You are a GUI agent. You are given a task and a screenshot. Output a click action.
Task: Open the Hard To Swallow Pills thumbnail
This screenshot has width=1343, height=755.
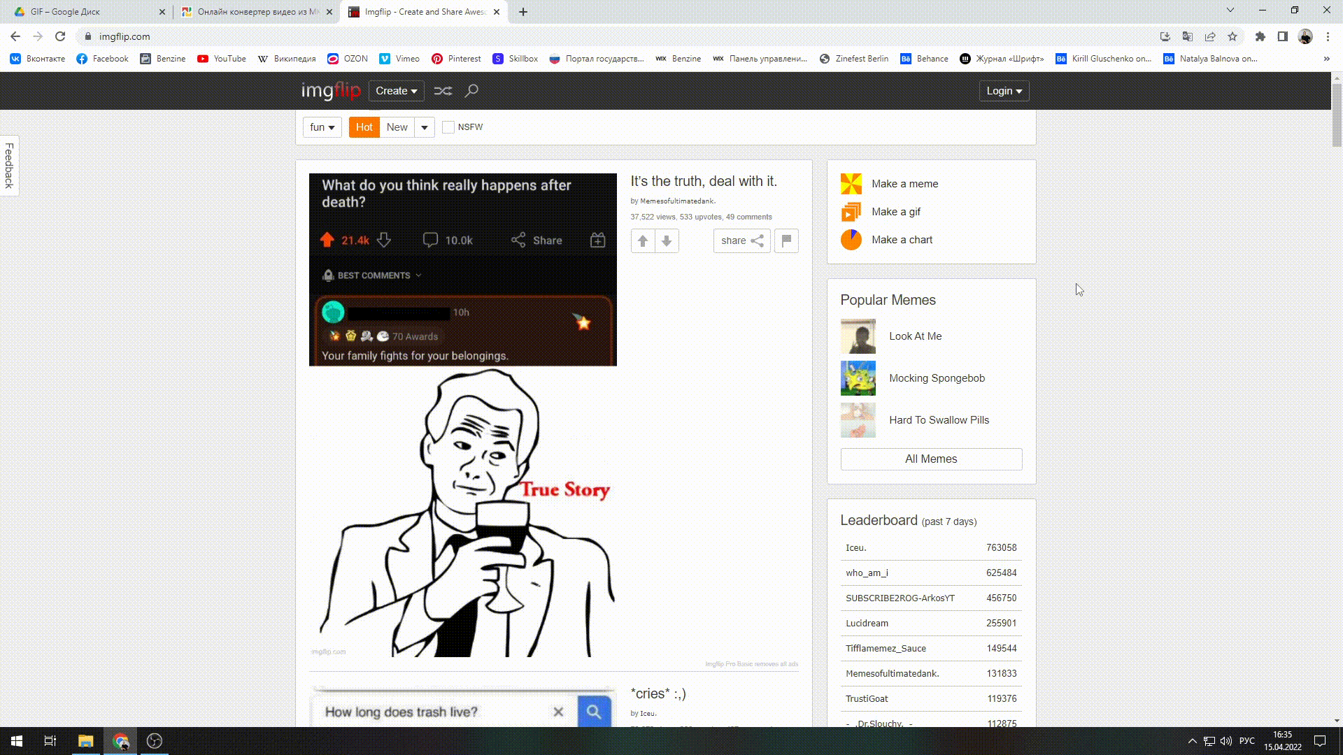point(858,420)
